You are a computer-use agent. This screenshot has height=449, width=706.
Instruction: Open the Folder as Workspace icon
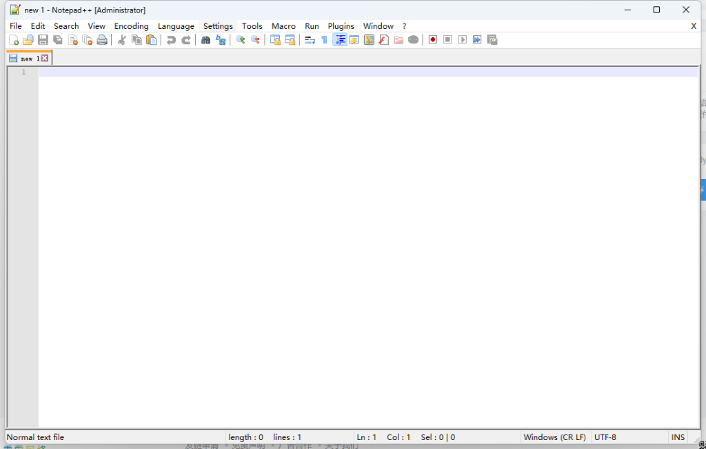click(x=399, y=40)
